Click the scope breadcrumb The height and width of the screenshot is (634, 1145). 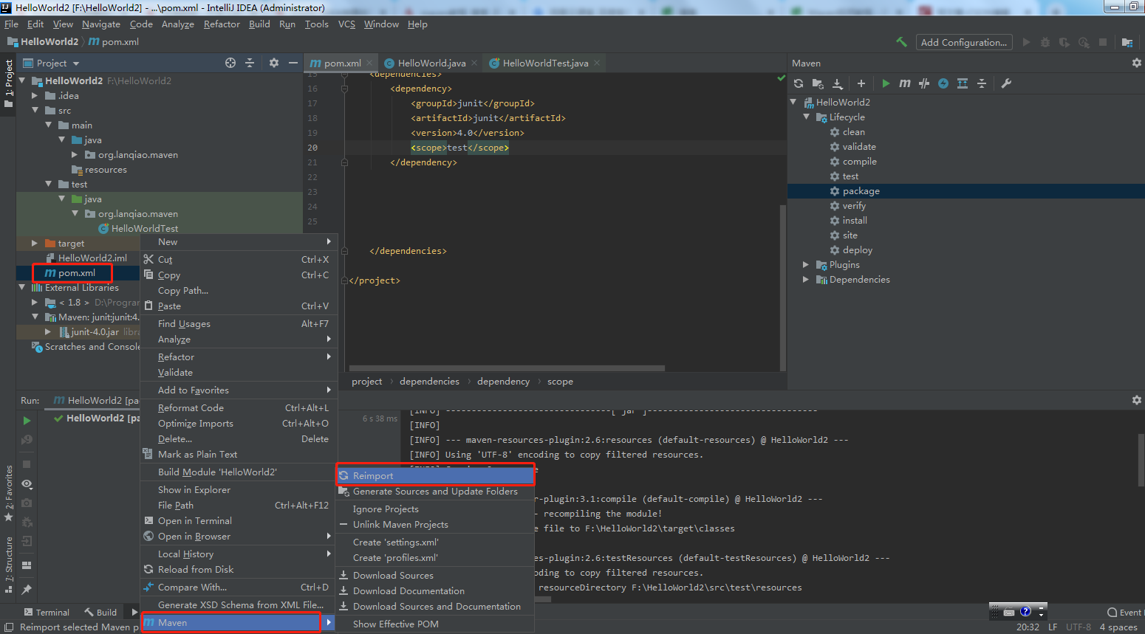(x=560, y=382)
